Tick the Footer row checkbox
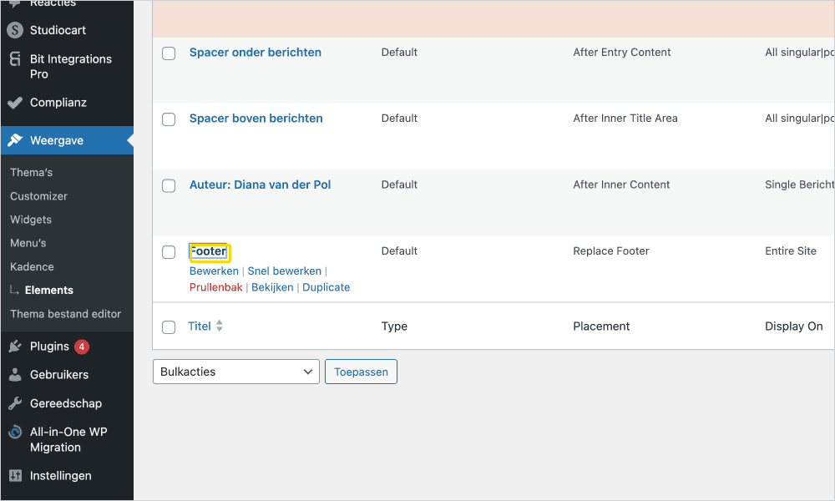 169,252
